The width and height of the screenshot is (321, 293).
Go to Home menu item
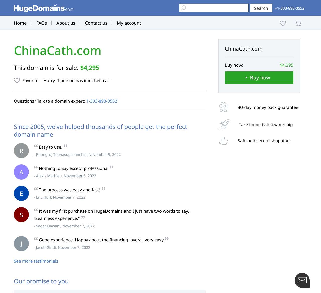[20, 23]
